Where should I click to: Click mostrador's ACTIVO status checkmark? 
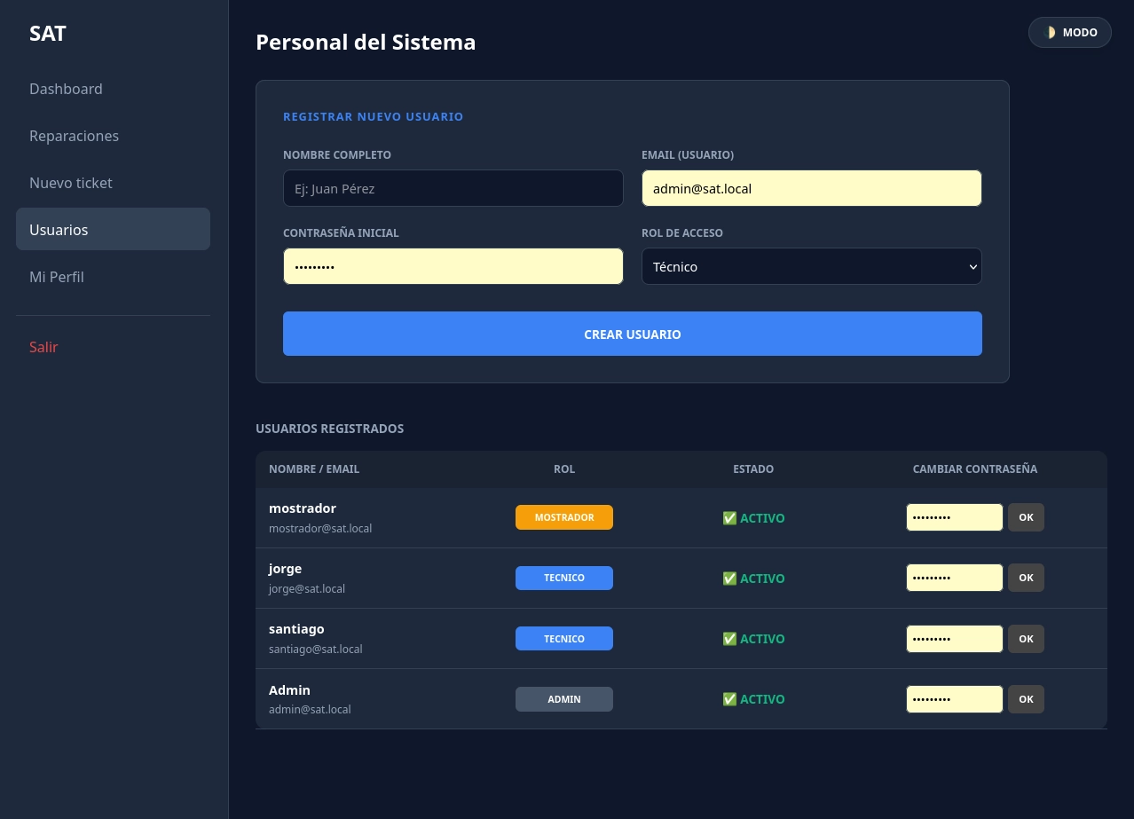click(x=729, y=518)
